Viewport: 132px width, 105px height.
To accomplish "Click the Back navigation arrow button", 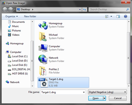I will coord(5,9).
